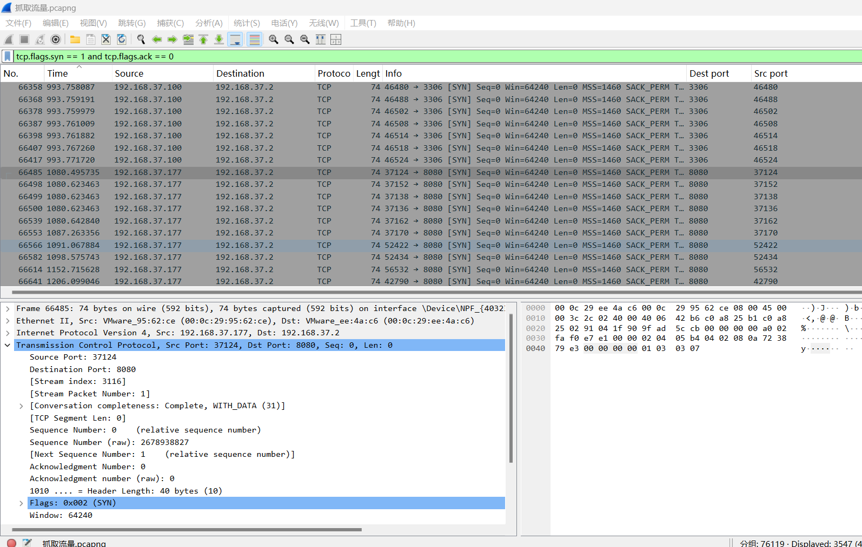Sort packets by the Source column header
862x547 pixels.
(162, 73)
